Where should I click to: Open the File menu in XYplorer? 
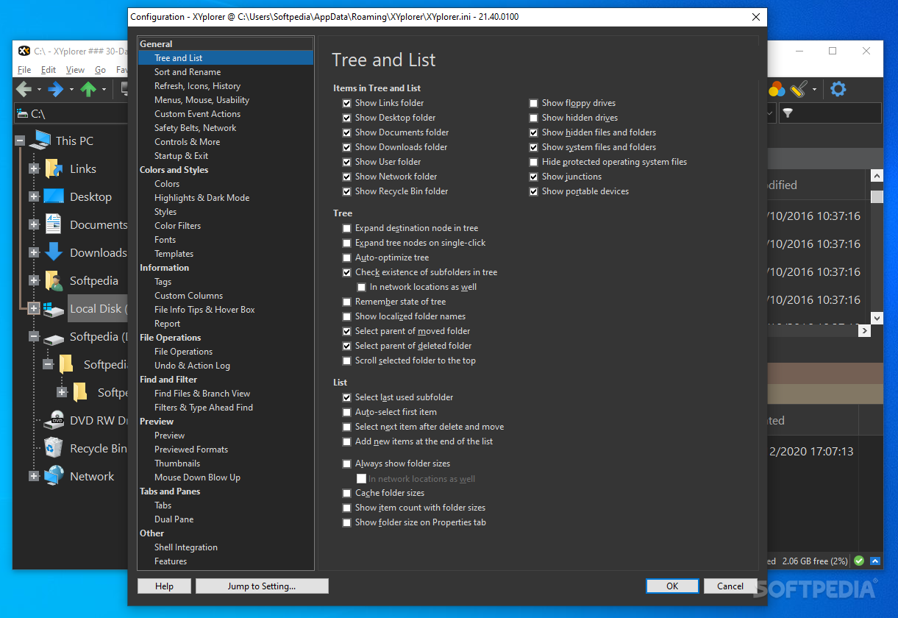tap(24, 70)
